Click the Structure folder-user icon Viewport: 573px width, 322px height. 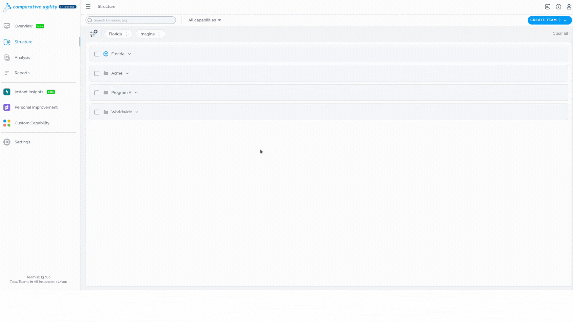tap(7, 42)
